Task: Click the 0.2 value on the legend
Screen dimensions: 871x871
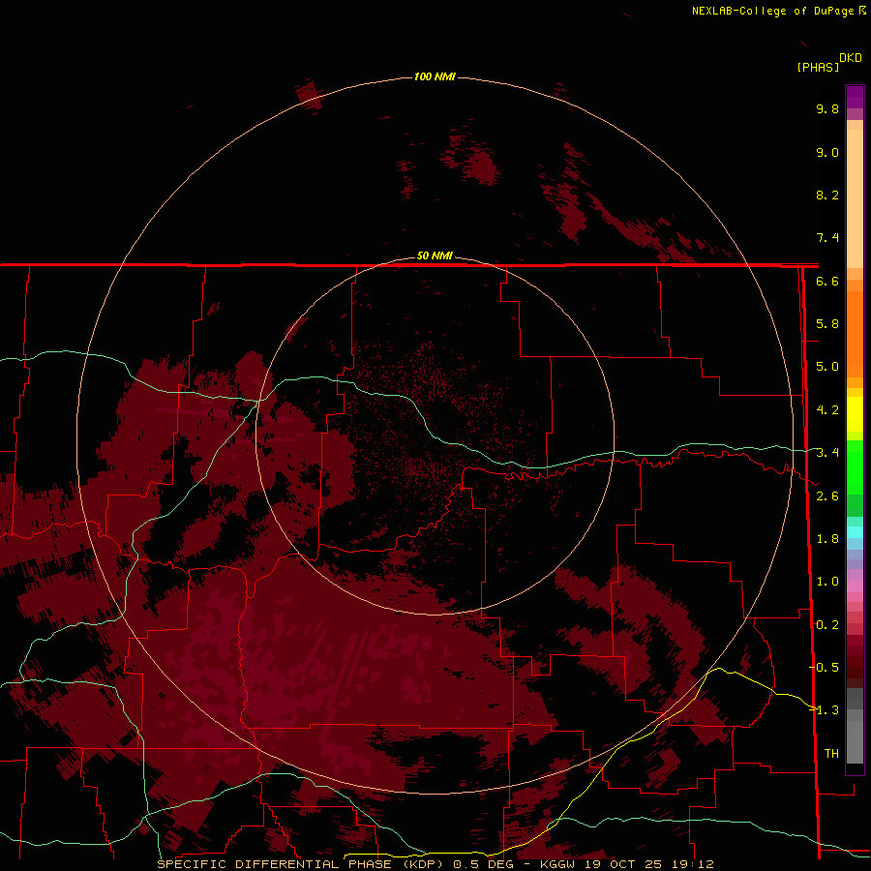Action: (x=827, y=625)
